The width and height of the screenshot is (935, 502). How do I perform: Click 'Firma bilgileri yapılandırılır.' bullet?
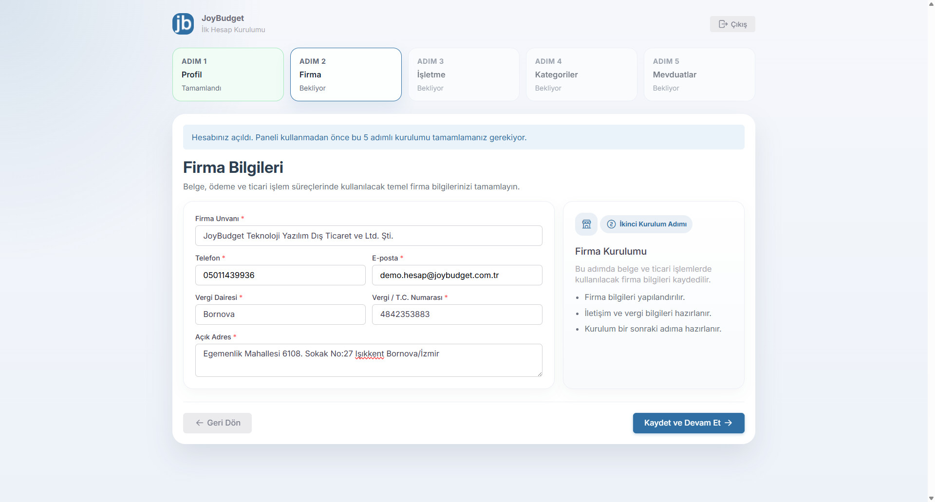point(635,297)
